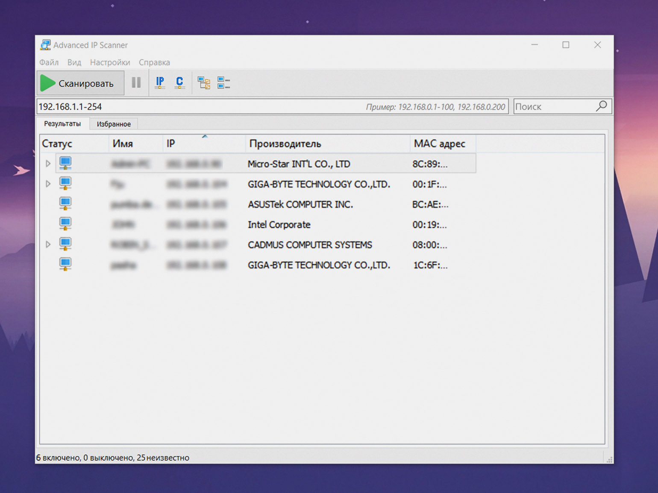Click the computer icon in Micro-Star row

(65, 163)
